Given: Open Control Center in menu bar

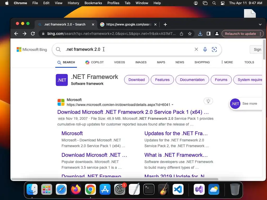Looking at the screenshot, I should pyautogui.click(x=223, y=3).
